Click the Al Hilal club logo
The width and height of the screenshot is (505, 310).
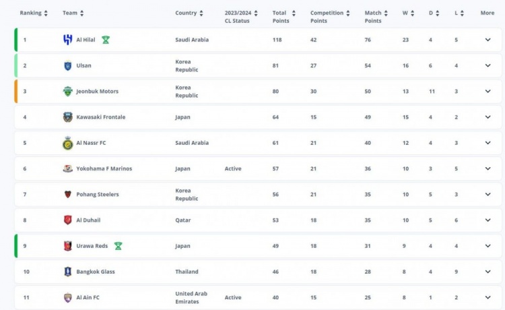[x=67, y=40]
